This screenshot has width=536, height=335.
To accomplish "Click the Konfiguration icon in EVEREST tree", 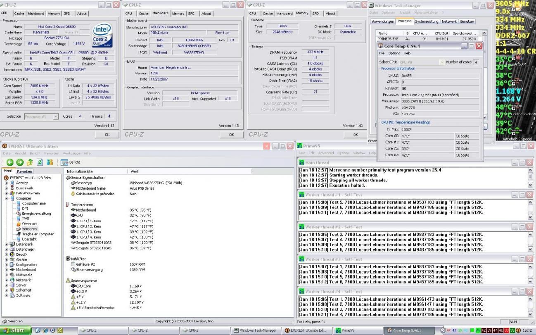I will click(12, 265).
